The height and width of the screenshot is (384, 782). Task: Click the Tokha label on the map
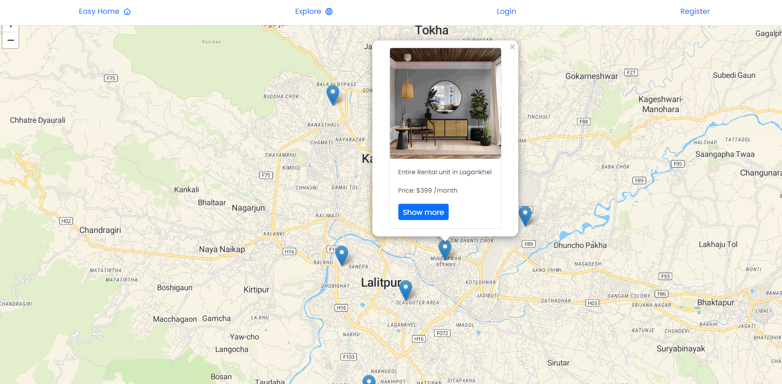(431, 30)
